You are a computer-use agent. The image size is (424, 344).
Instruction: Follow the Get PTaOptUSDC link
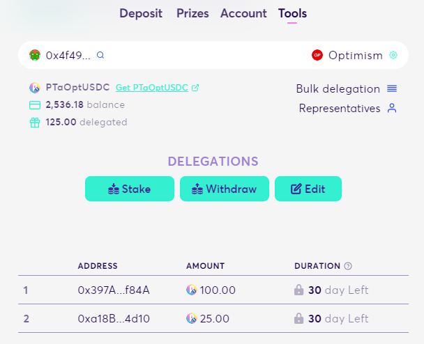pyautogui.click(x=152, y=88)
